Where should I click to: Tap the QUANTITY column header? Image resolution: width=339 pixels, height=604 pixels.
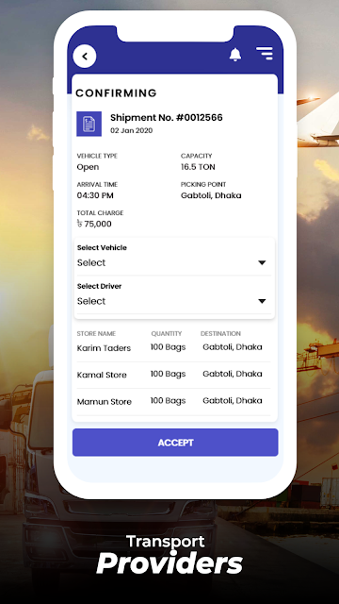point(167,333)
